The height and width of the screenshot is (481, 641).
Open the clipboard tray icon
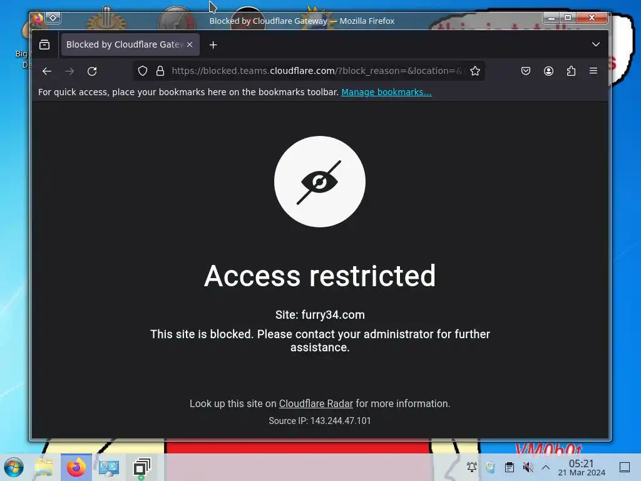pyautogui.click(x=510, y=467)
